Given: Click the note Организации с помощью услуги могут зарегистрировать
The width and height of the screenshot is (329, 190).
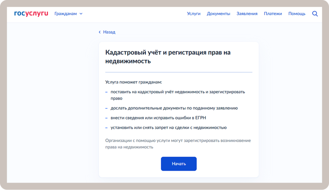Looking at the screenshot, I should click(178, 144).
